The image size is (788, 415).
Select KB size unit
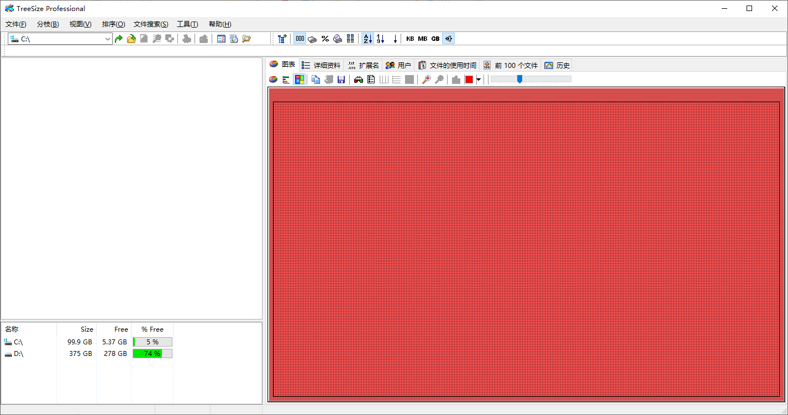click(x=410, y=39)
